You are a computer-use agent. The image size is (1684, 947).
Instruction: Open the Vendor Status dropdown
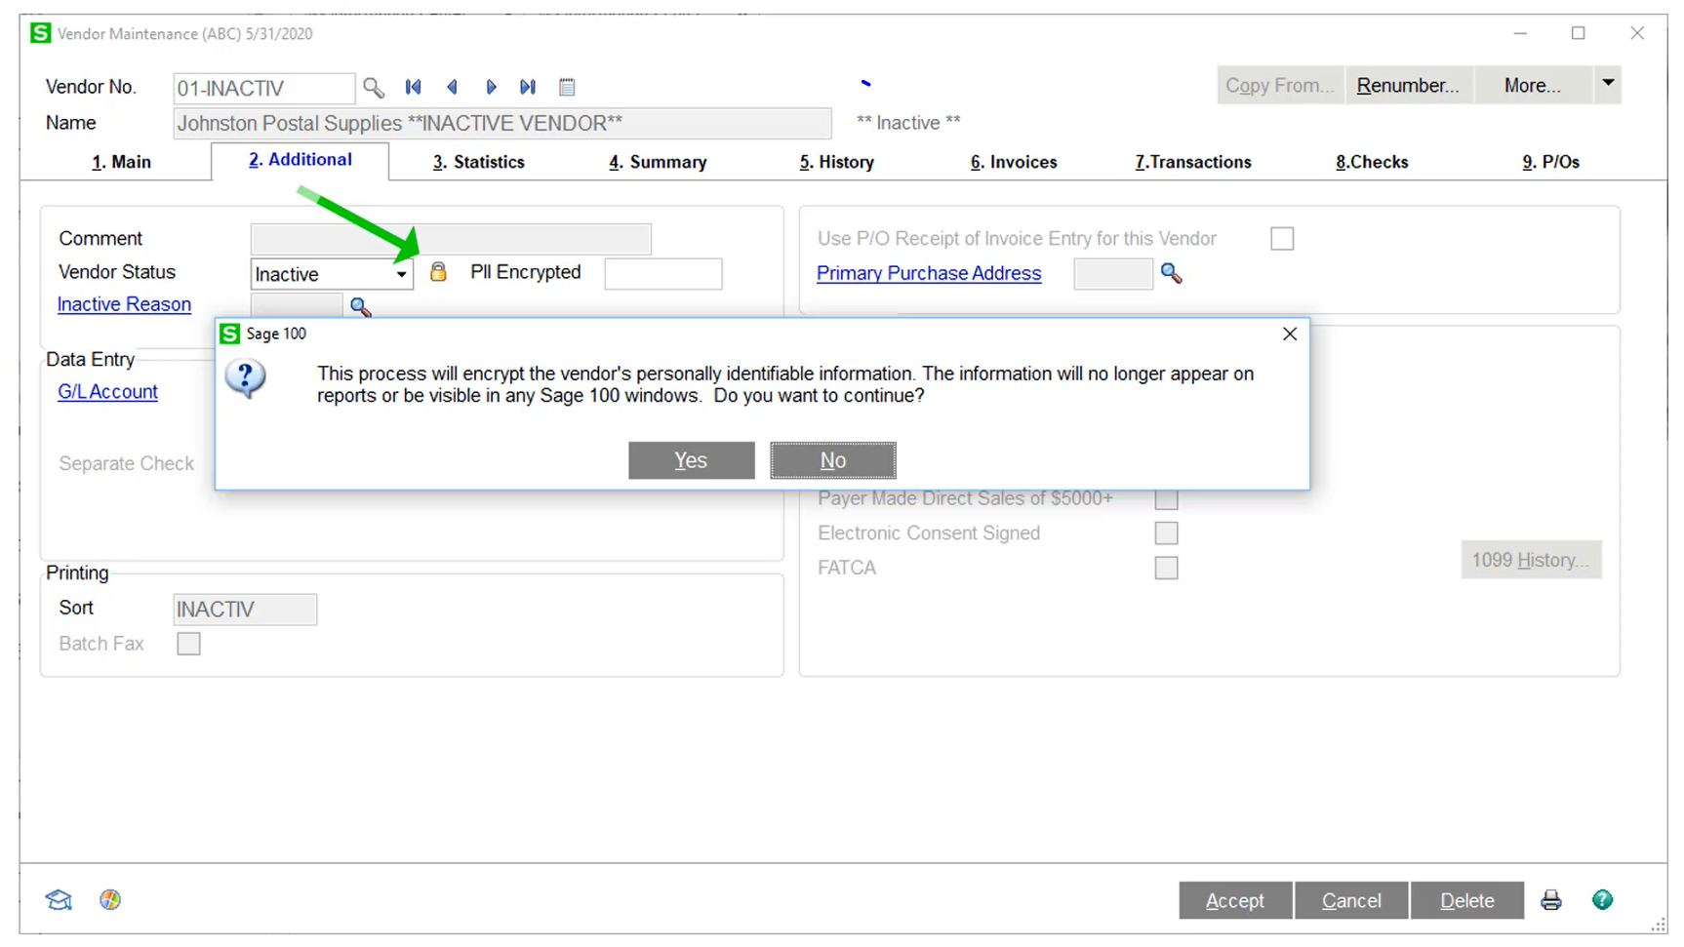click(x=401, y=274)
